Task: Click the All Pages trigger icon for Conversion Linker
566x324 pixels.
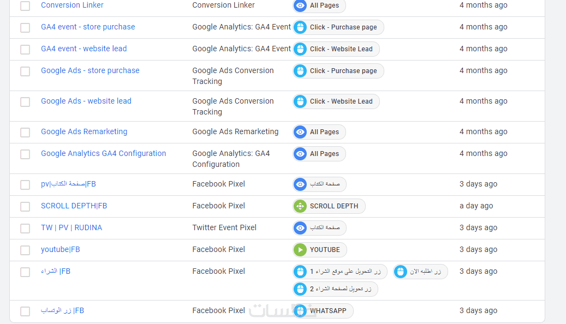Action: (300, 5)
